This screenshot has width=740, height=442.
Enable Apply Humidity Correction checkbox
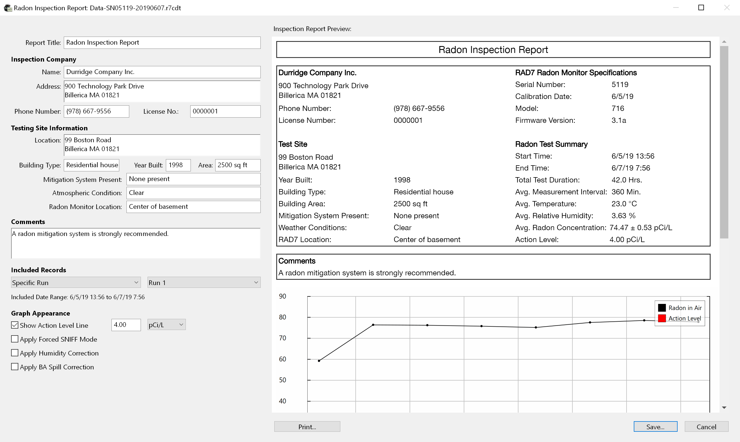pos(15,353)
